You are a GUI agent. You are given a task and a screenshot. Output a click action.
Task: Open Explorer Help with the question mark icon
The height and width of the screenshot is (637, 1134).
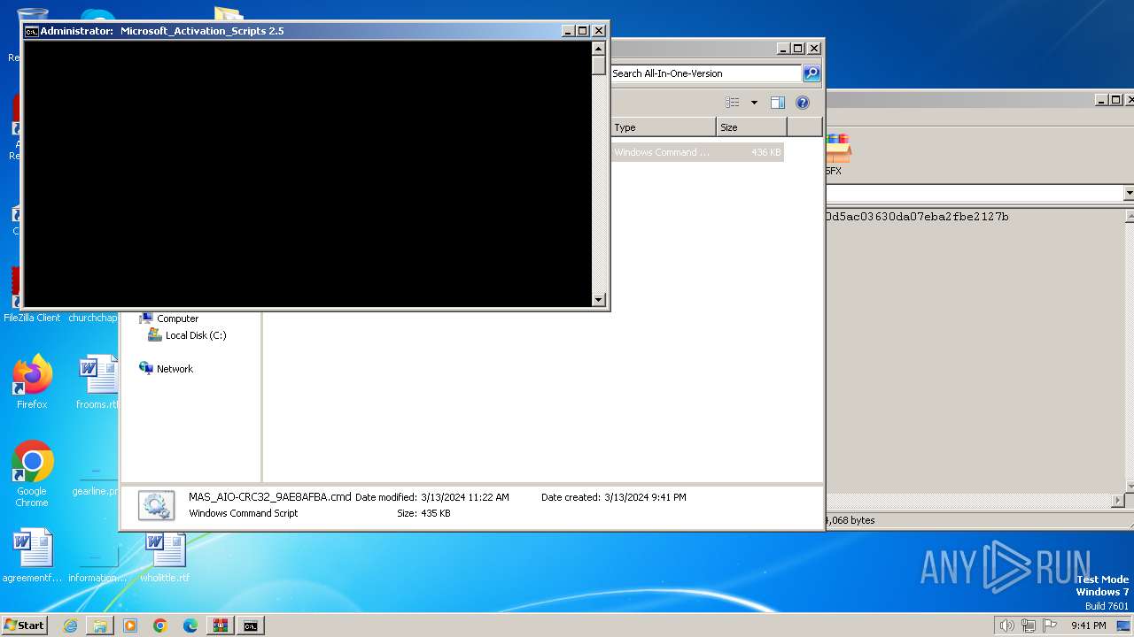pos(803,103)
